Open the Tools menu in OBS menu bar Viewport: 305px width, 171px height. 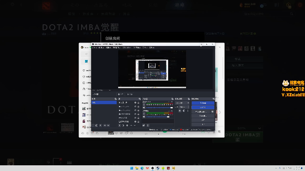(145, 47)
